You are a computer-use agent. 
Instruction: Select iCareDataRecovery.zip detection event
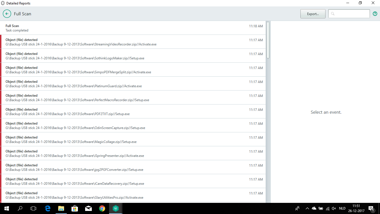pyautogui.click(x=133, y=181)
